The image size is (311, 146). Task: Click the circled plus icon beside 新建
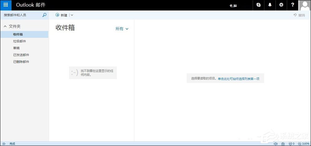tap(57, 15)
